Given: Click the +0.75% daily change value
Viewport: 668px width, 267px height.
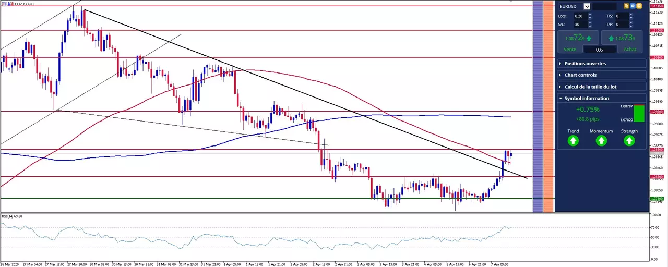Looking at the screenshot, I should [588, 110].
